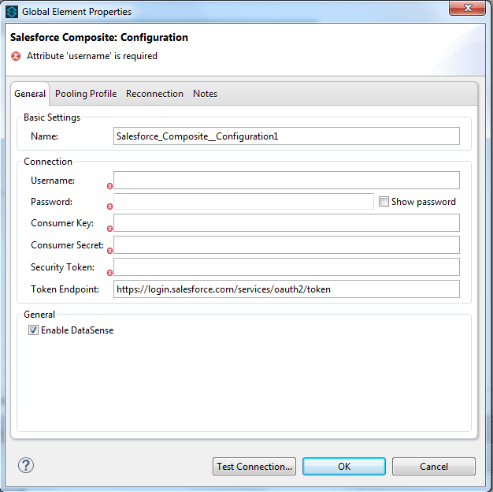Click the help question mark icon
The image size is (493, 492).
26,465
